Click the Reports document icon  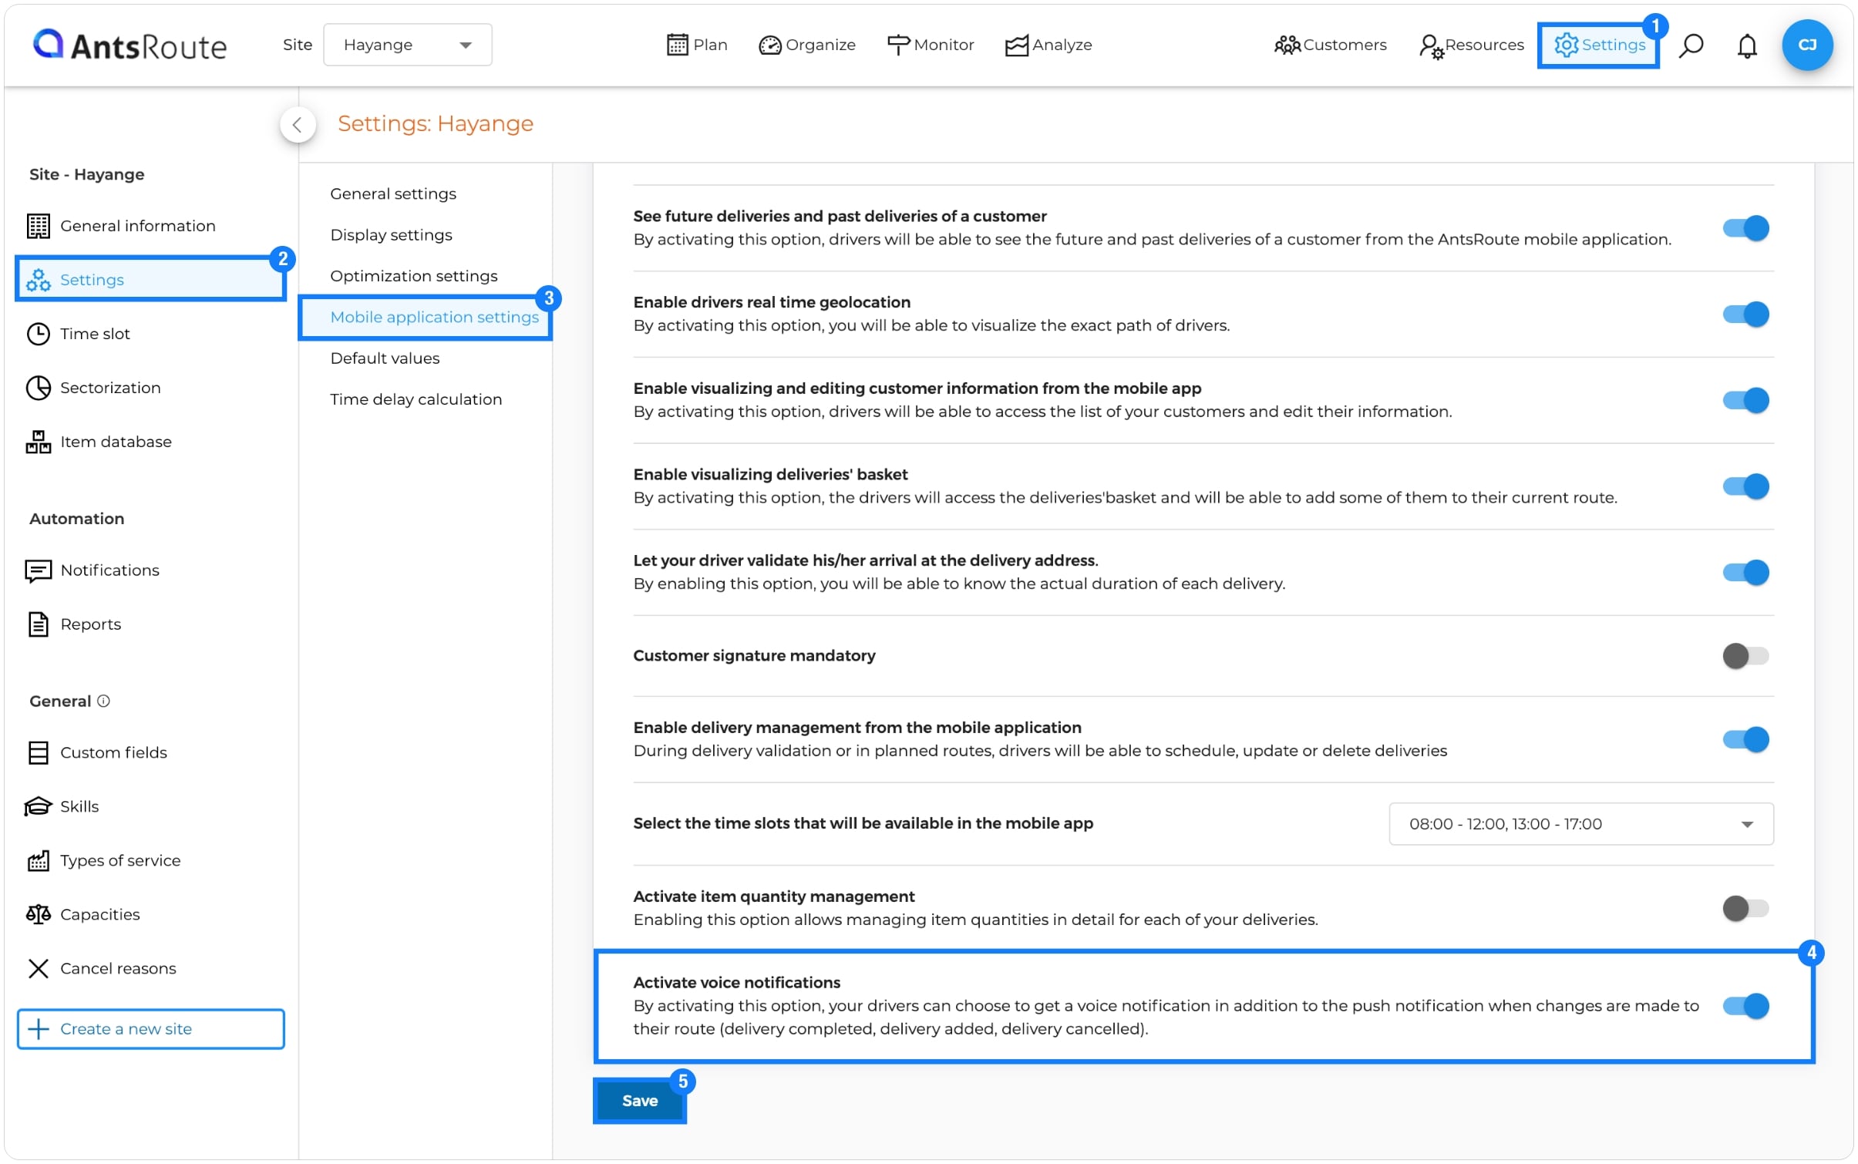pyautogui.click(x=39, y=624)
